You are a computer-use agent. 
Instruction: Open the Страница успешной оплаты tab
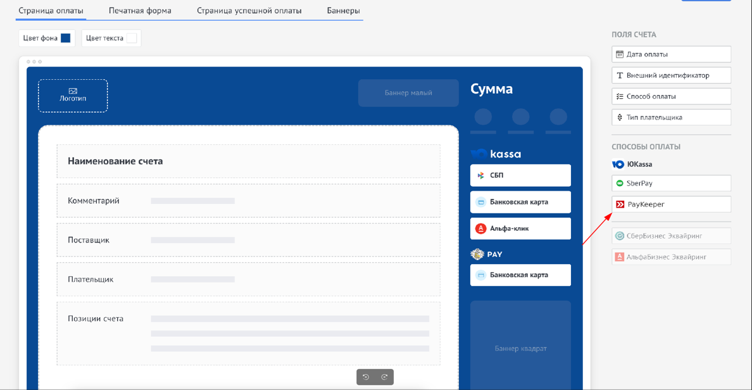tap(249, 11)
